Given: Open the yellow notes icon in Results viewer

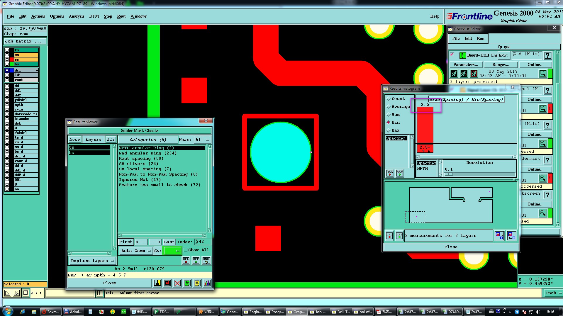Looking at the screenshot, I should point(197,283).
